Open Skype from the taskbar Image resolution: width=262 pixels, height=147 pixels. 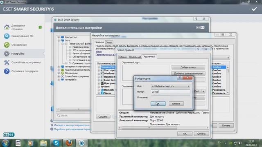(56, 143)
